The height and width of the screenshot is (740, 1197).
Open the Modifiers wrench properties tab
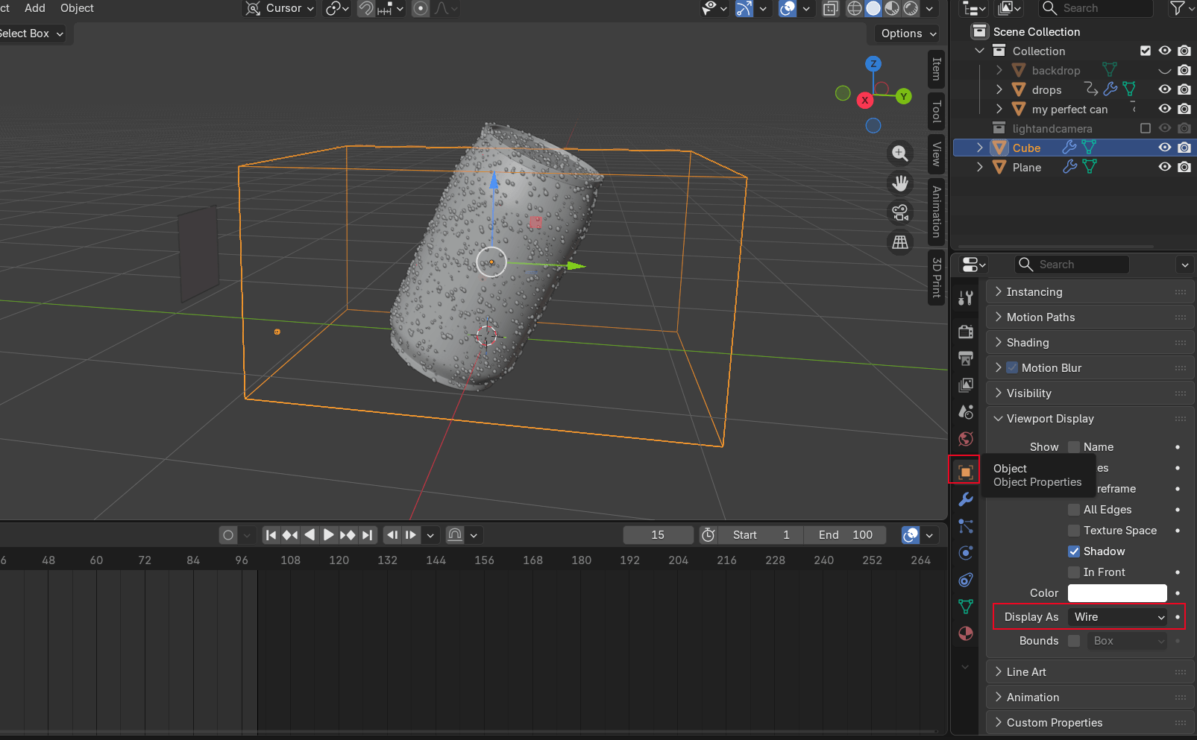coord(966,499)
